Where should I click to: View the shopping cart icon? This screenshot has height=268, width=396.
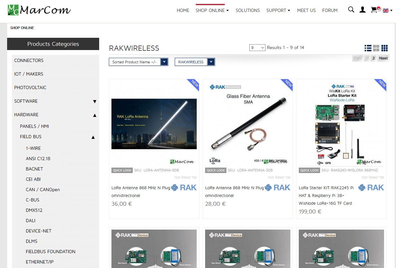pyautogui.click(x=374, y=10)
